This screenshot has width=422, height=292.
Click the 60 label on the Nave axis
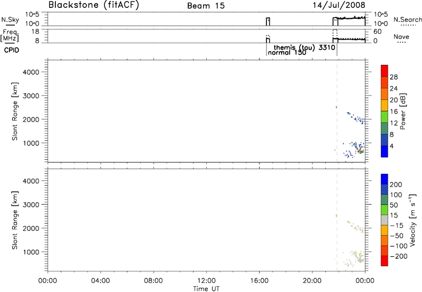(377, 32)
